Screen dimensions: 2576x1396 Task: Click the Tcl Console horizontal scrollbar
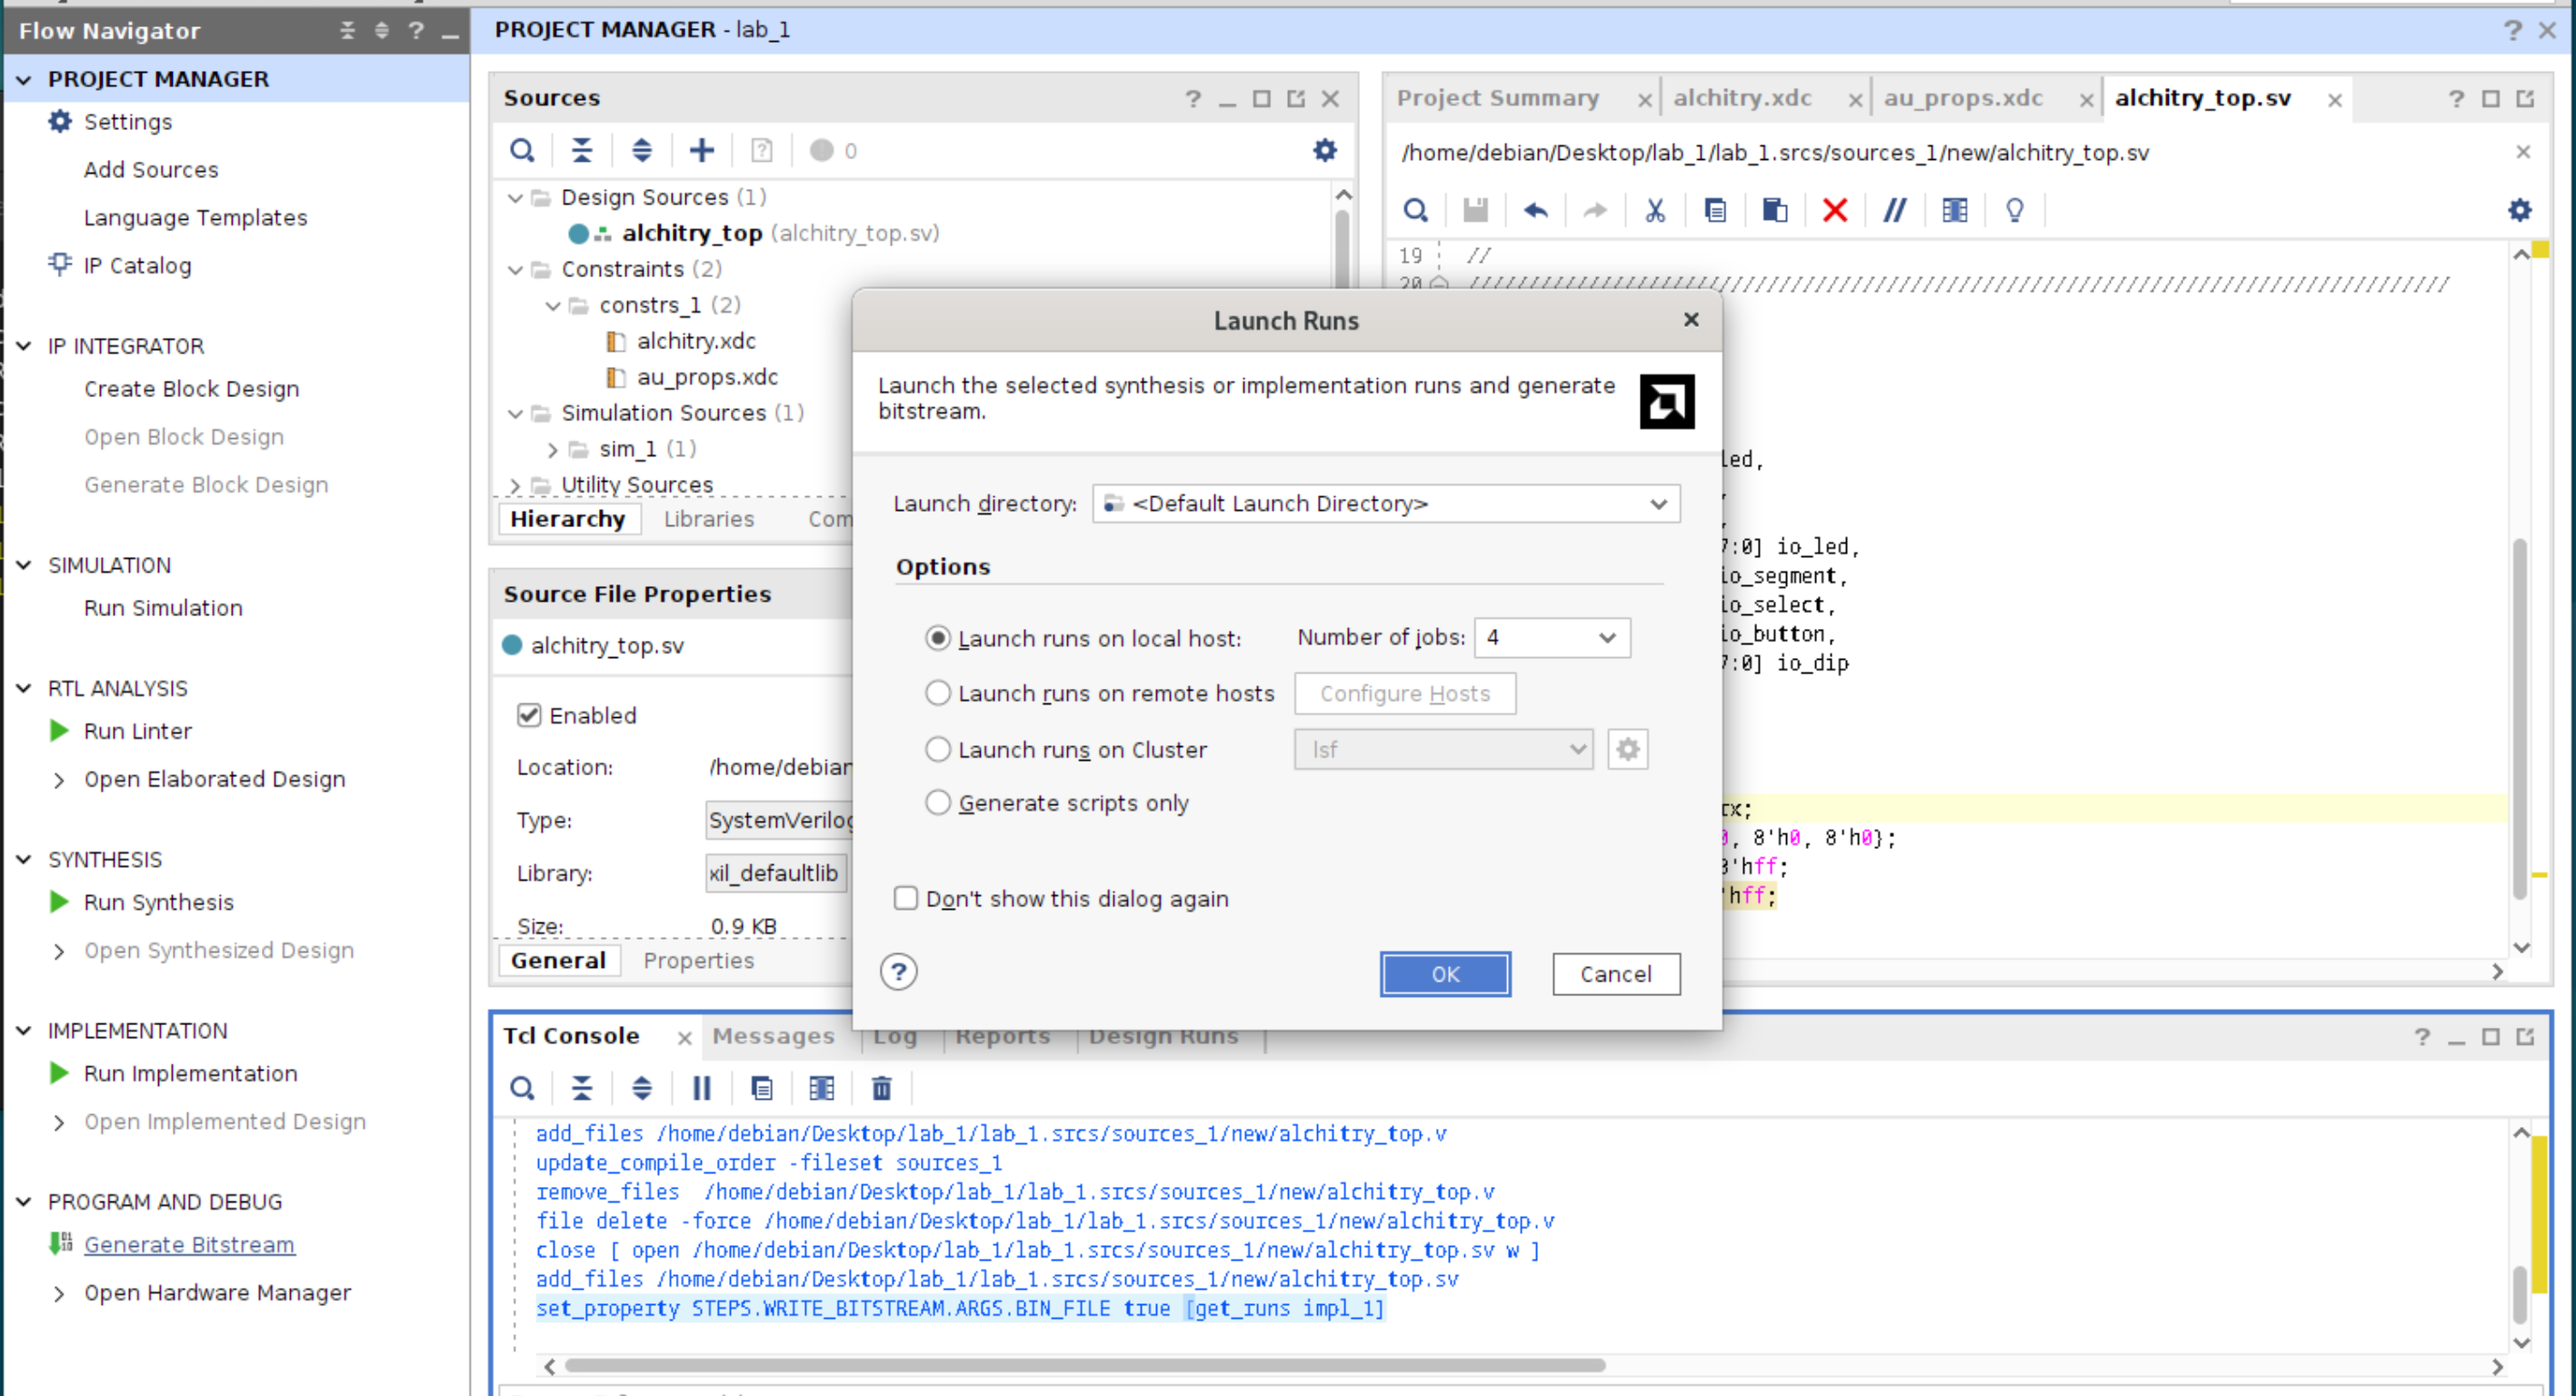pos(1085,1365)
